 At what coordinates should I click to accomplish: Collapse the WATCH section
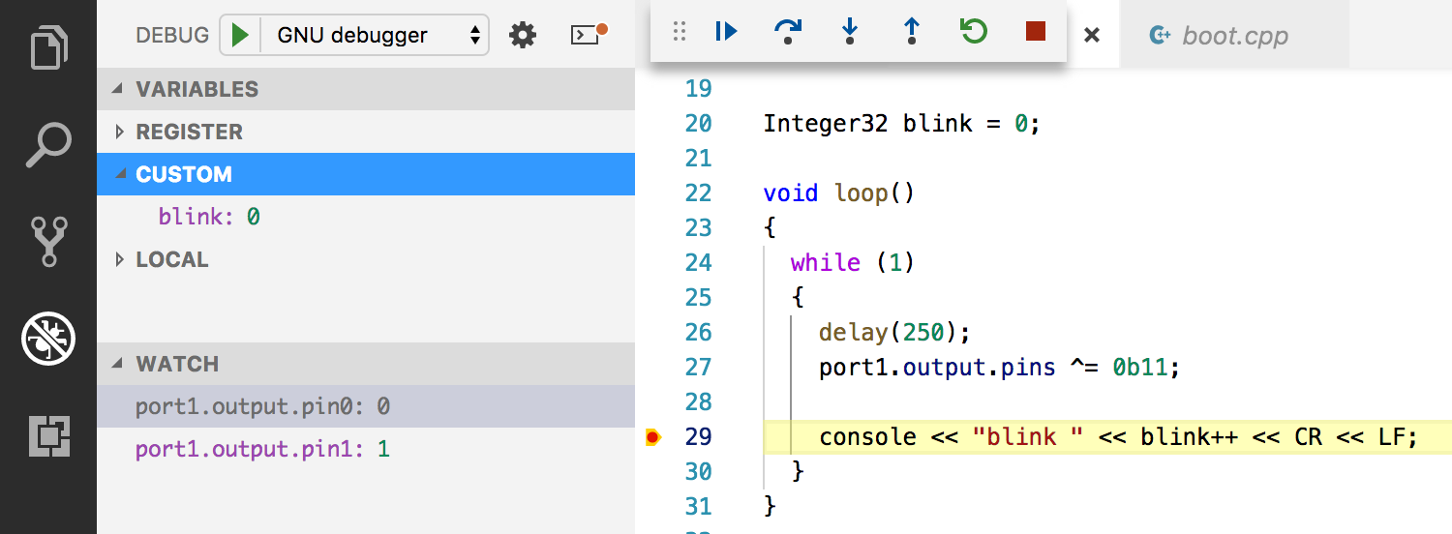tap(366, 364)
